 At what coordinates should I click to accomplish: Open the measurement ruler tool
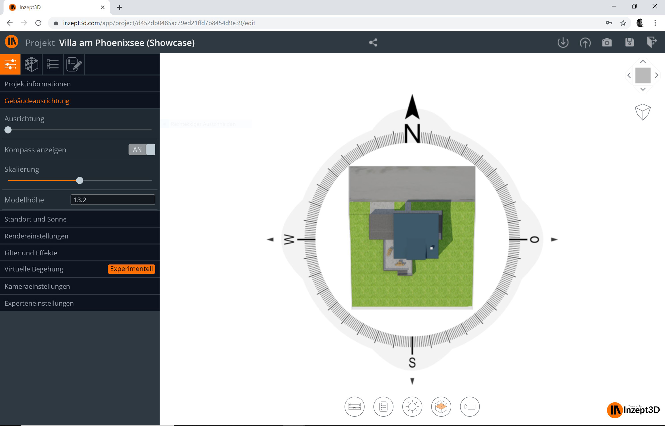354,406
